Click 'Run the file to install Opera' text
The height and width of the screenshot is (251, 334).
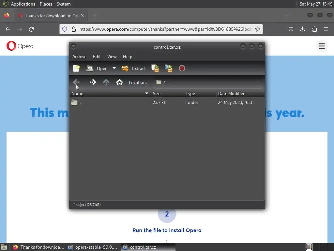click(x=167, y=230)
